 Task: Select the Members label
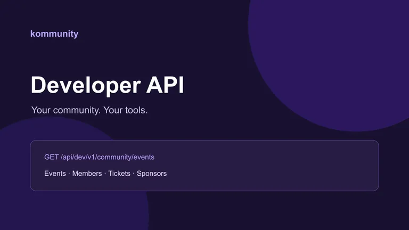87,174
